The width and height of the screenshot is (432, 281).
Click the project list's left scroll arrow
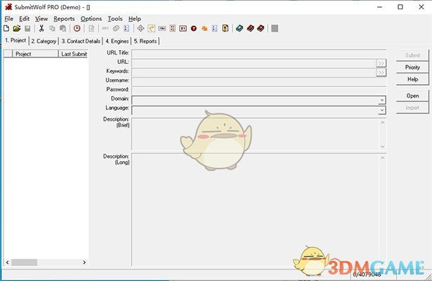coord(7,262)
